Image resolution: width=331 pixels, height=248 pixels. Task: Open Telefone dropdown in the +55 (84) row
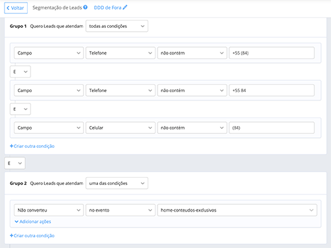[120, 53]
